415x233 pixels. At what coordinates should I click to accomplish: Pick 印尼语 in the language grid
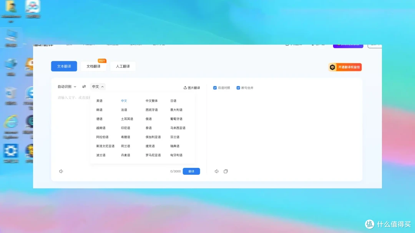click(125, 128)
